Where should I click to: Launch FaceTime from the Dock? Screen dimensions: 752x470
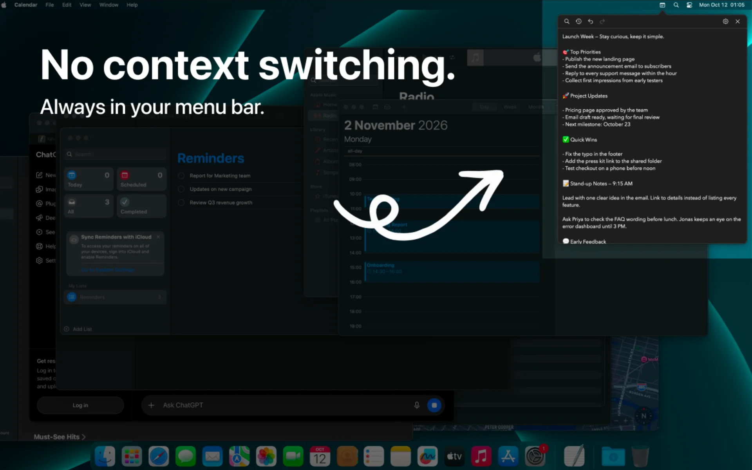coord(293,456)
